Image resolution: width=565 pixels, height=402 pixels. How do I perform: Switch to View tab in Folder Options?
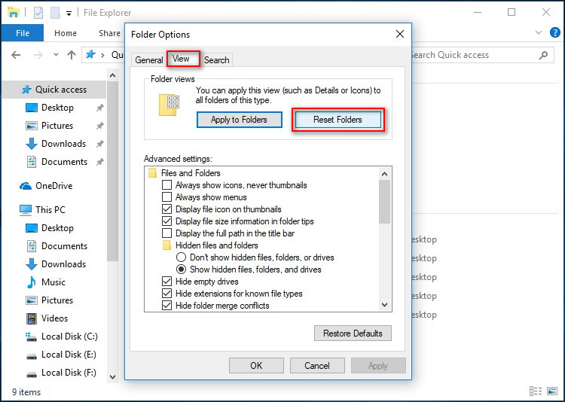coord(182,59)
